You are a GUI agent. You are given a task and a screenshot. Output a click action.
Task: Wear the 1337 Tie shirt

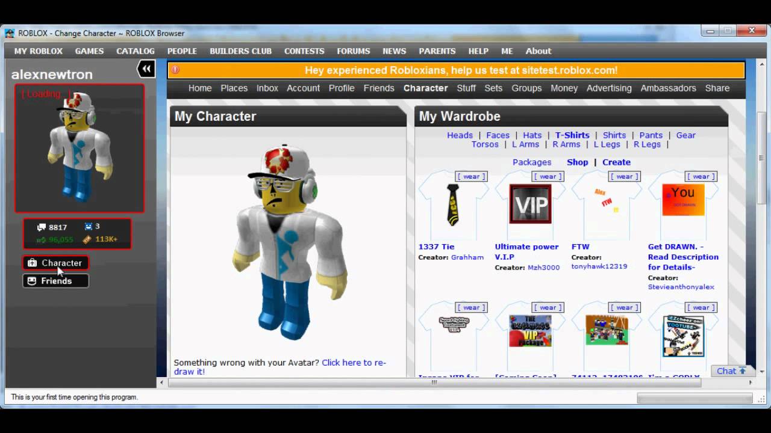click(472, 176)
